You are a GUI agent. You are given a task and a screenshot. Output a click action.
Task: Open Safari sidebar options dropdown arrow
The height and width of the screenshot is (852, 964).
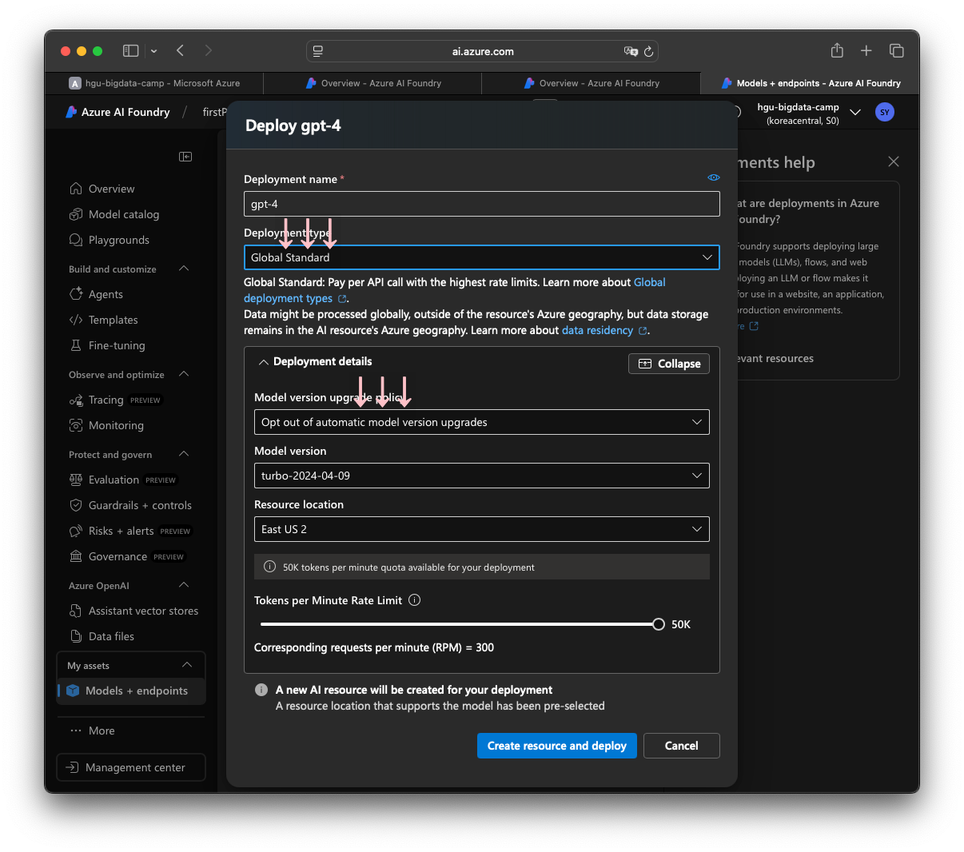(153, 51)
